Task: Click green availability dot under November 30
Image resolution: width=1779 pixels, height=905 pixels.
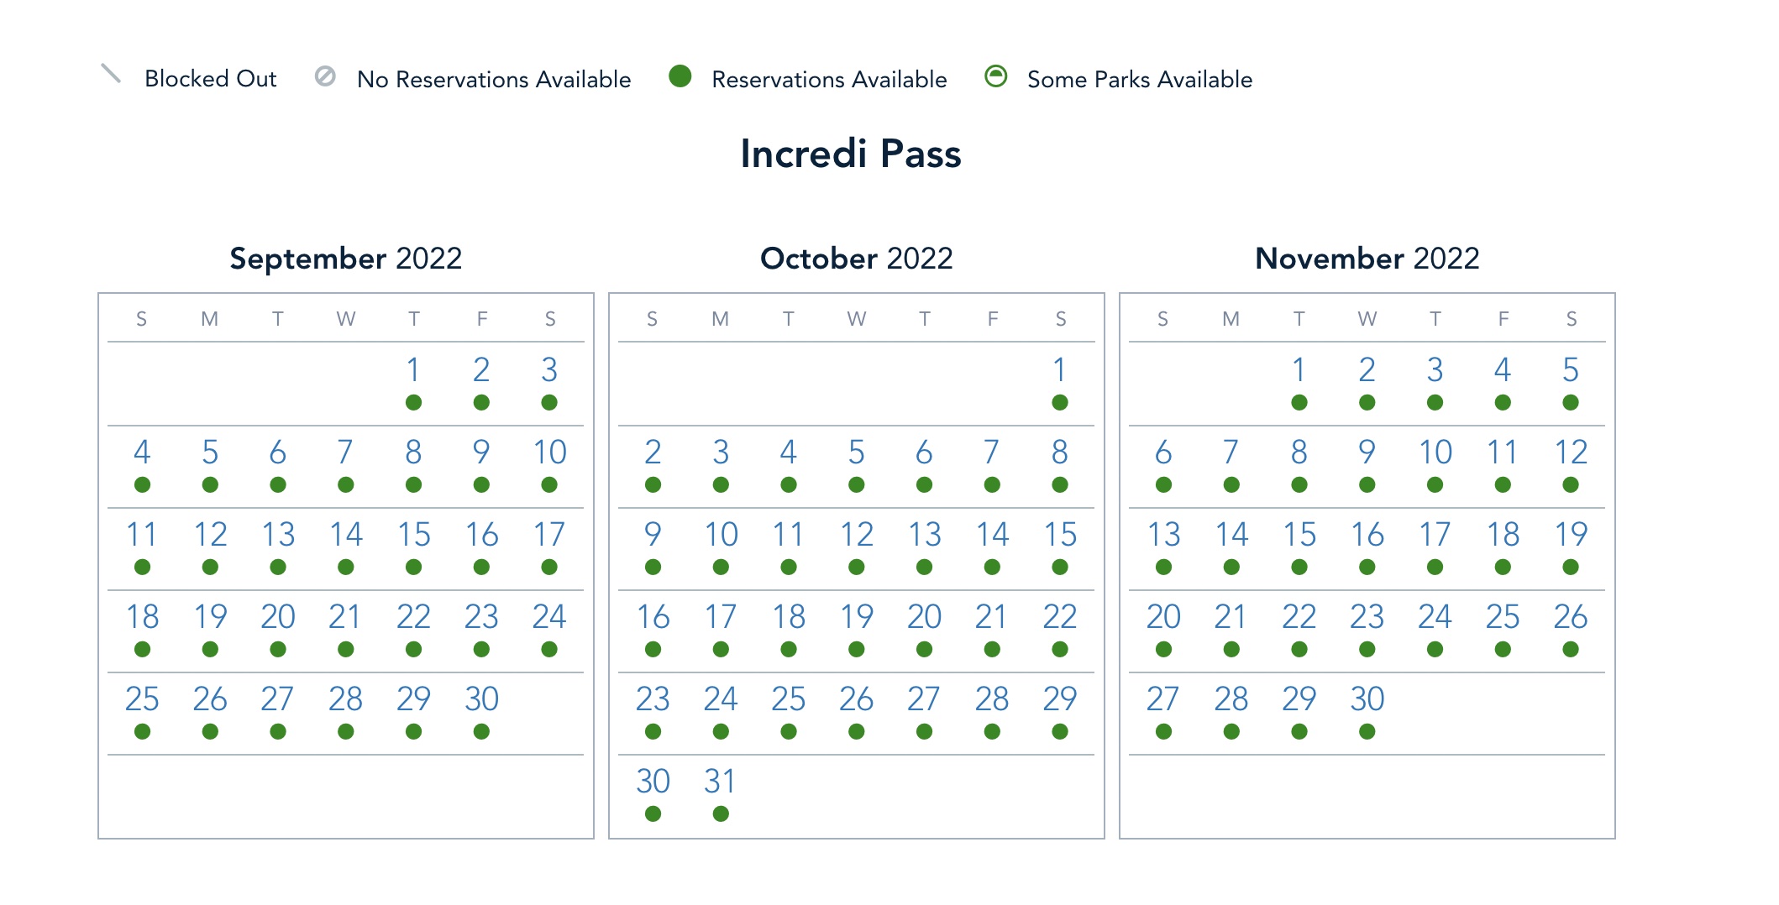Action: [x=1367, y=732]
